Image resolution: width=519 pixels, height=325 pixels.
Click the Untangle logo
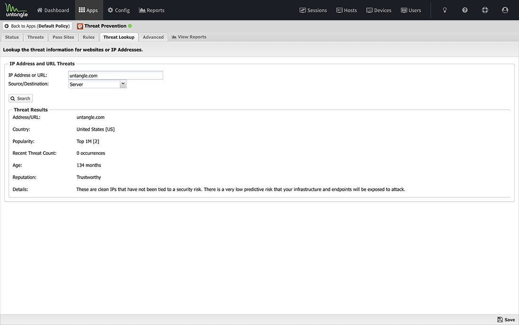(16, 10)
